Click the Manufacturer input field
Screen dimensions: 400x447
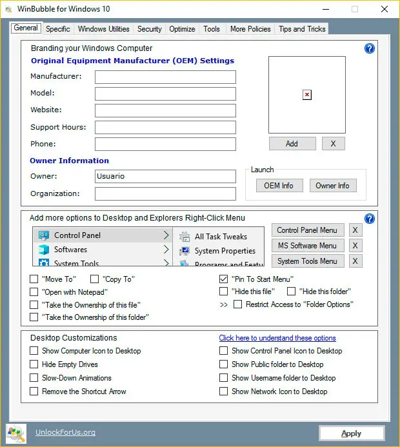[165, 77]
